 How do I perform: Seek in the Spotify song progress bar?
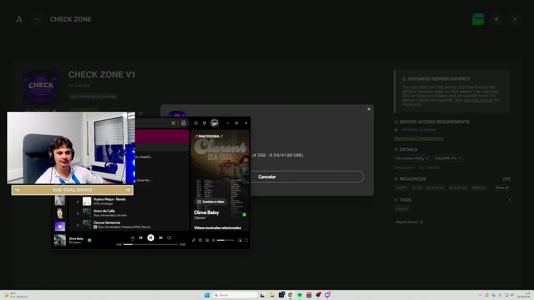point(151,244)
